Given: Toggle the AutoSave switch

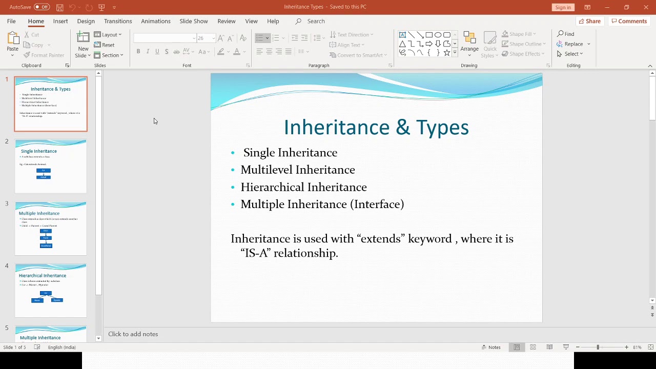Looking at the screenshot, I should tap(42, 7).
